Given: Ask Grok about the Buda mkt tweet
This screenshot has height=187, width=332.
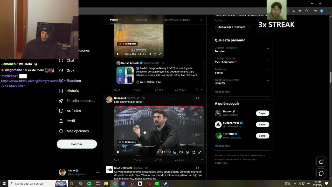Looking at the screenshot, I should [197, 98].
